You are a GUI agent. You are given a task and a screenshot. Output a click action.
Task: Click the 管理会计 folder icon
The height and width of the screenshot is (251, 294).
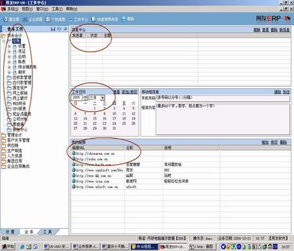(x=3, y=135)
